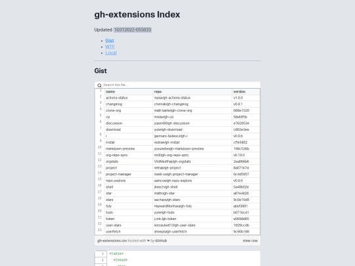The height and width of the screenshot is (266, 355).
Task: Select line number 10 in the table
Action: coord(100,147)
